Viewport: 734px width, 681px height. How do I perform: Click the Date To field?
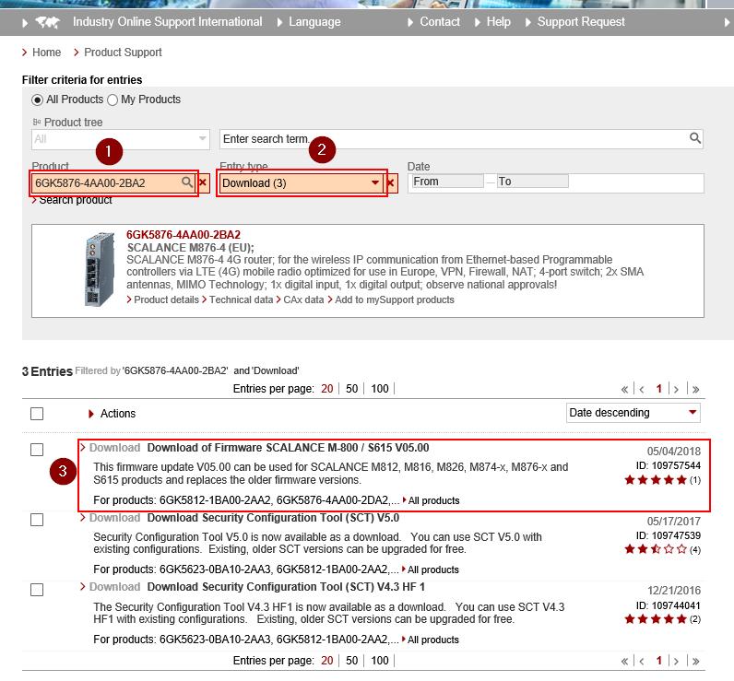[x=533, y=182]
